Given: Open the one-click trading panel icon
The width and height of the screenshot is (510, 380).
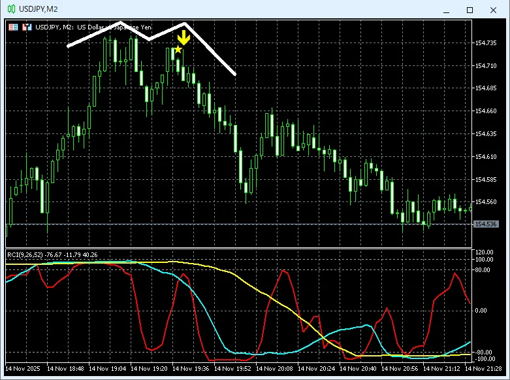Looking at the screenshot, I should click(x=13, y=27).
